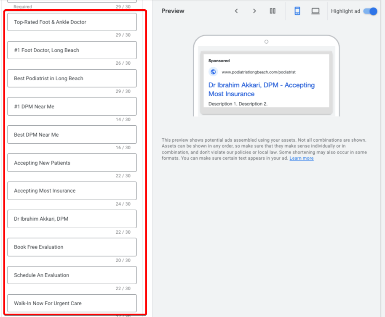This screenshot has height=317, width=385.
Task: Select the Accepting Most Insurance field
Action: [72, 191]
